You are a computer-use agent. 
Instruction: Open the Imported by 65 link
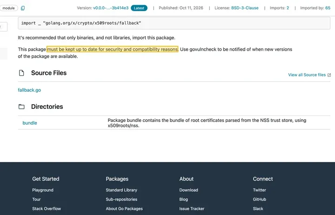[328, 8]
